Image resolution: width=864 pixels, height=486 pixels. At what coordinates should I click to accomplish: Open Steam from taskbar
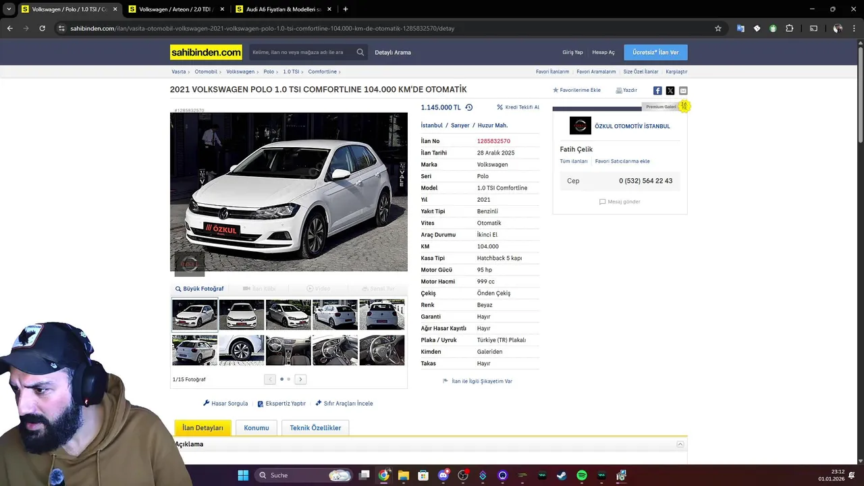[x=562, y=475]
